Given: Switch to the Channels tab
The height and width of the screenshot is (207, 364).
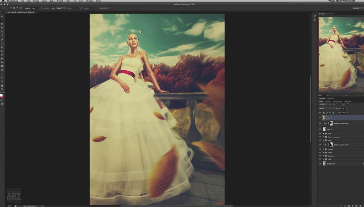Looking at the screenshot, I should [x=328, y=101].
